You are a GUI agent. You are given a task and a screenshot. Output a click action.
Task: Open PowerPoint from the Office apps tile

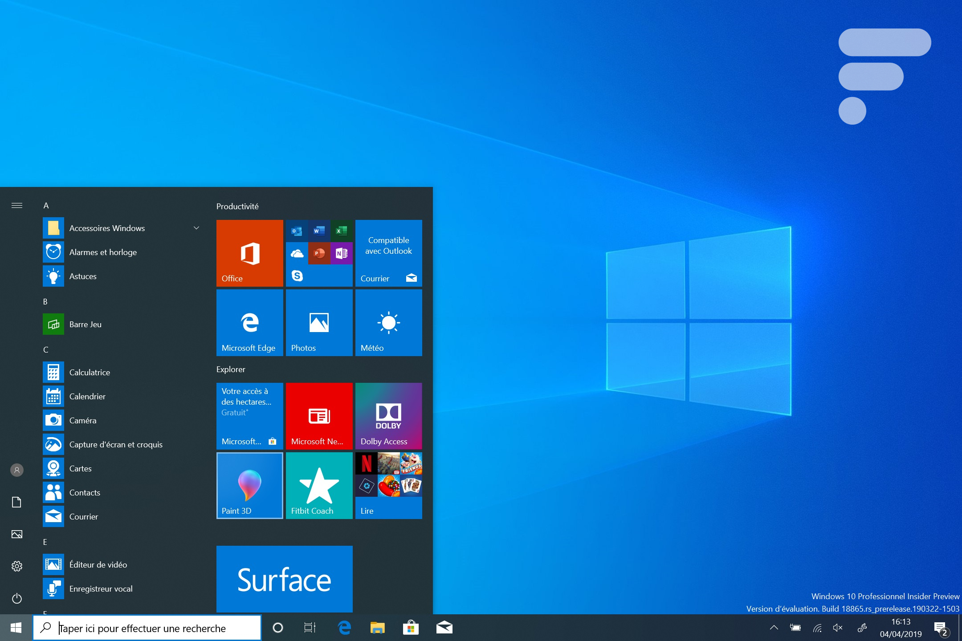(319, 253)
